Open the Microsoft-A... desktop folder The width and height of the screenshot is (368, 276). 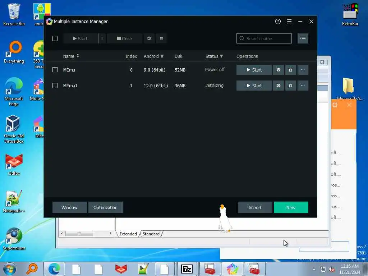350,89
